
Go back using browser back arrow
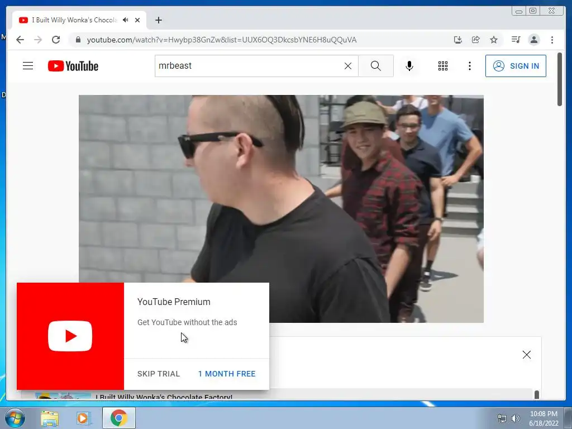click(20, 40)
